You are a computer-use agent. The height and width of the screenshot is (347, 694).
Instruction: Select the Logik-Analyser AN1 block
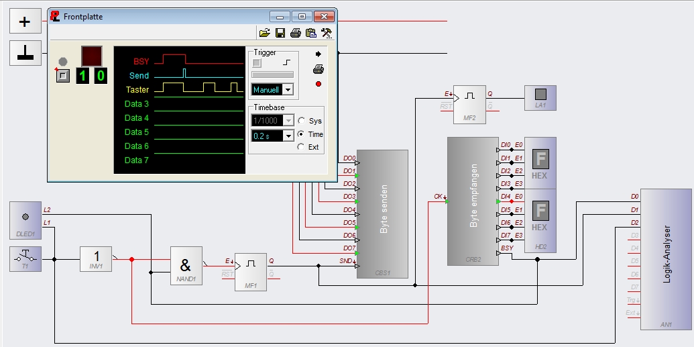pos(666,259)
